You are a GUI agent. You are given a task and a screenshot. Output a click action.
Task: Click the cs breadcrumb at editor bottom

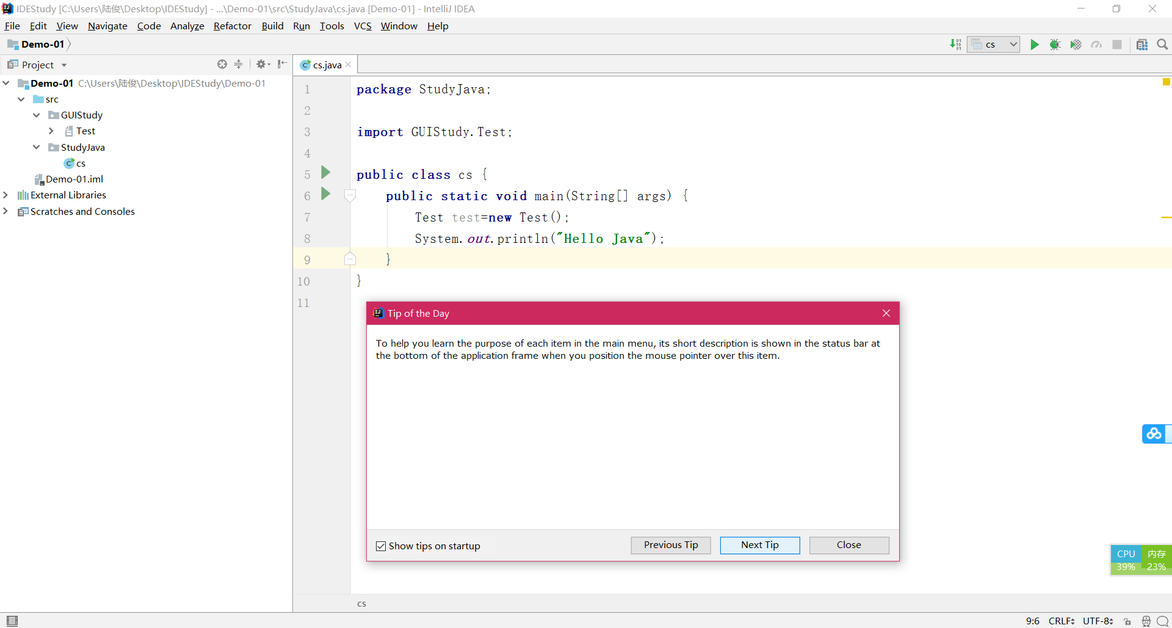361,604
